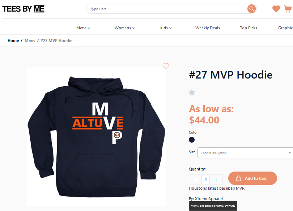Open the shopping cart icon
The width and height of the screenshot is (293, 211).
[288, 9]
